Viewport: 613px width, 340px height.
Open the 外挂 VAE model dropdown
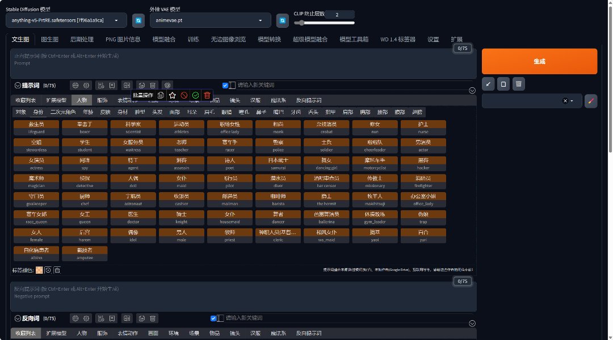click(x=210, y=20)
